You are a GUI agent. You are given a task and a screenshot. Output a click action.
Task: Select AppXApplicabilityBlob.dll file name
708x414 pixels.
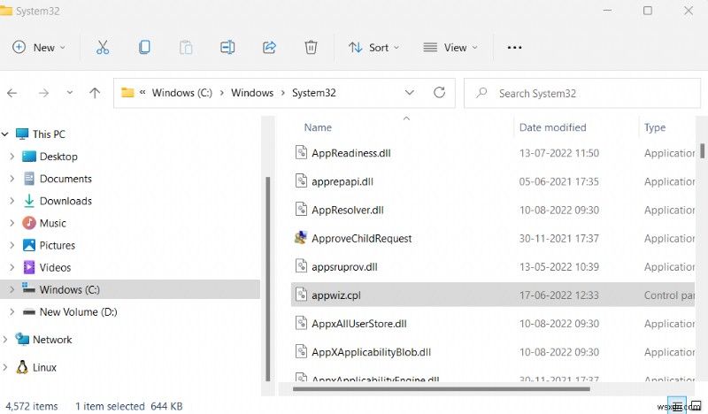click(371, 352)
